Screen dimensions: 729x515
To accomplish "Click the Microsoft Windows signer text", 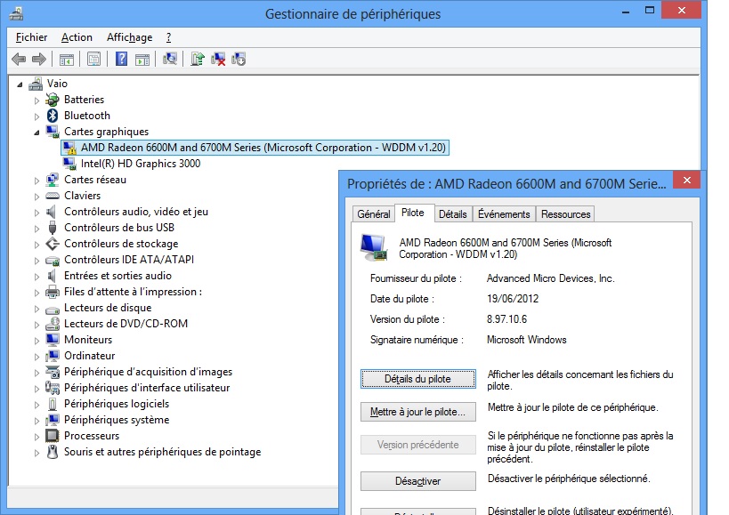I will tap(526, 340).
